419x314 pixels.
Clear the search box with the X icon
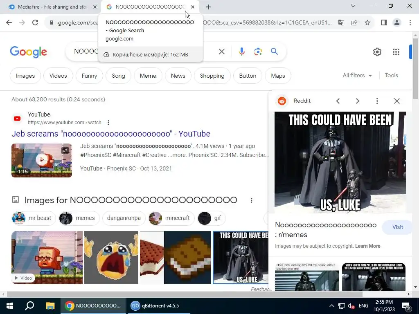tap(222, 52)
